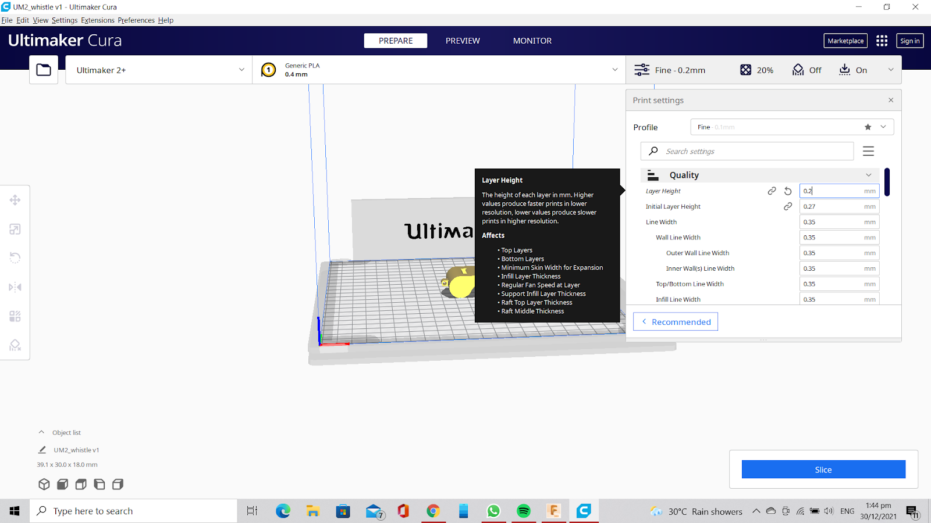Open the apps grid icon

pos(882,41)
